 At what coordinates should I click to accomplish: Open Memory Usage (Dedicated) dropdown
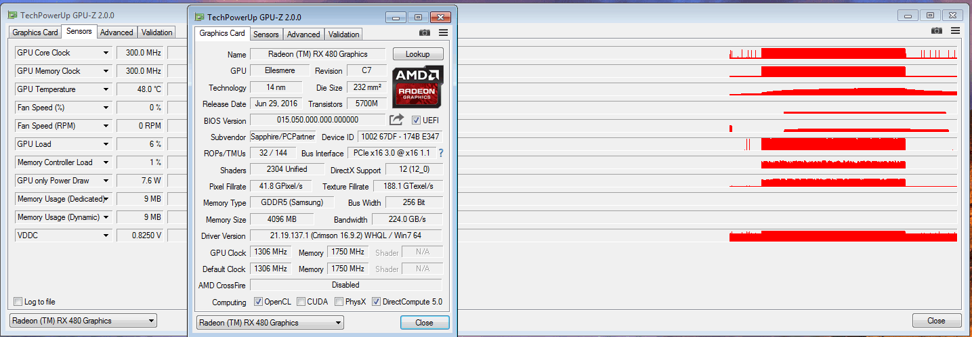coord(106,199)
